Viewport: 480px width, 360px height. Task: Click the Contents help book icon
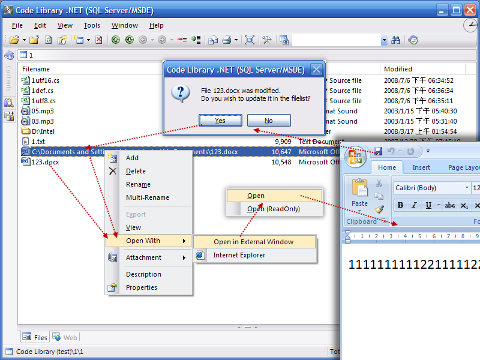[x=9, y=55]
